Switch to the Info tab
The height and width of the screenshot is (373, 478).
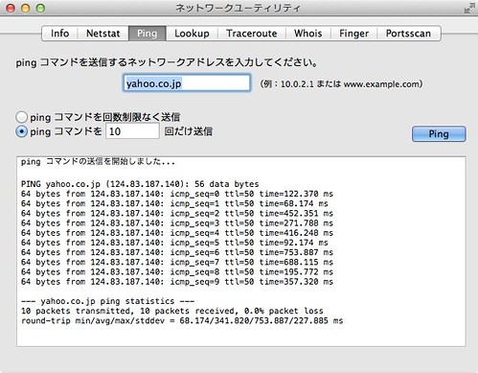point(59,34)
